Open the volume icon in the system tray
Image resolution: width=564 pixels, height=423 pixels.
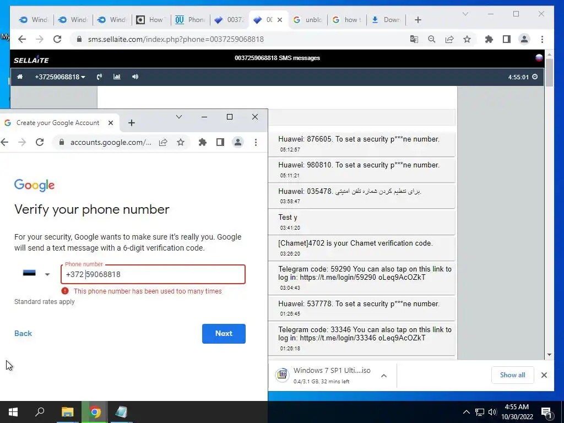click(492, 412)
